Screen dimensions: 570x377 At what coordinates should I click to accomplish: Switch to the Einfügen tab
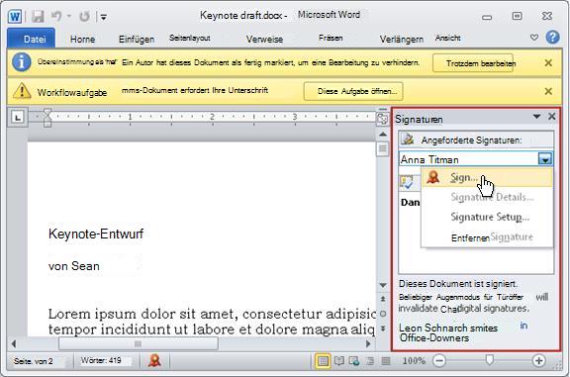pyautogui.click(x=137, y=39)
